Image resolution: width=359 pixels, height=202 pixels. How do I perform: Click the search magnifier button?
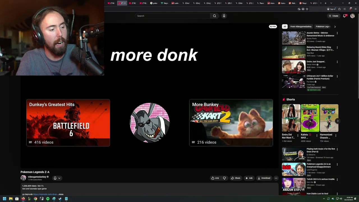click(x=215, y=16)
